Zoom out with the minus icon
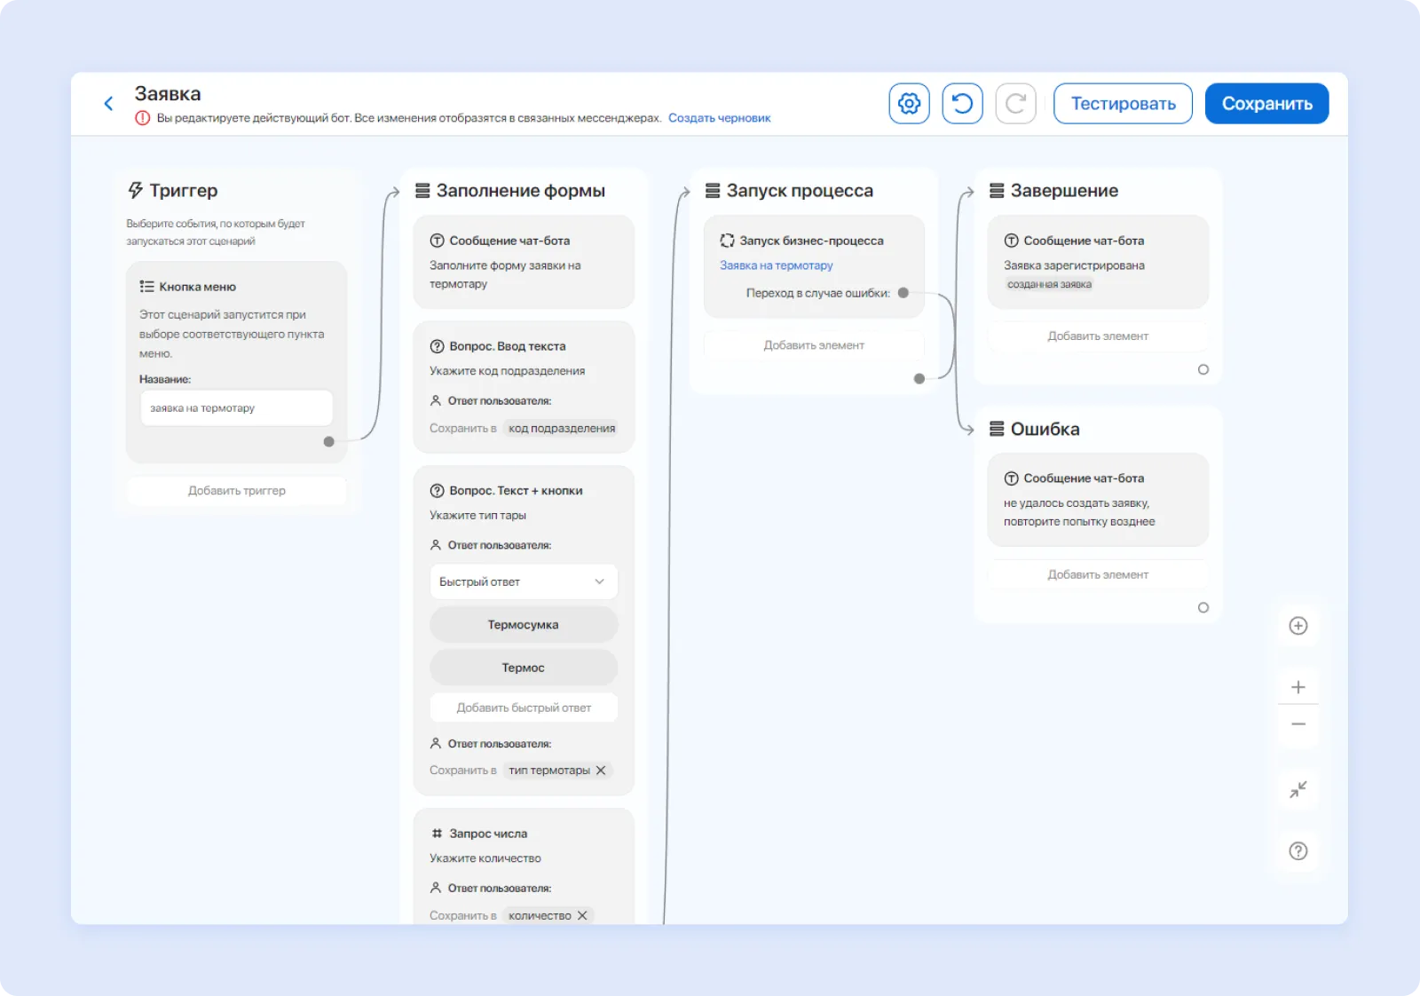1420x996 pixels. pos(1298,724)
